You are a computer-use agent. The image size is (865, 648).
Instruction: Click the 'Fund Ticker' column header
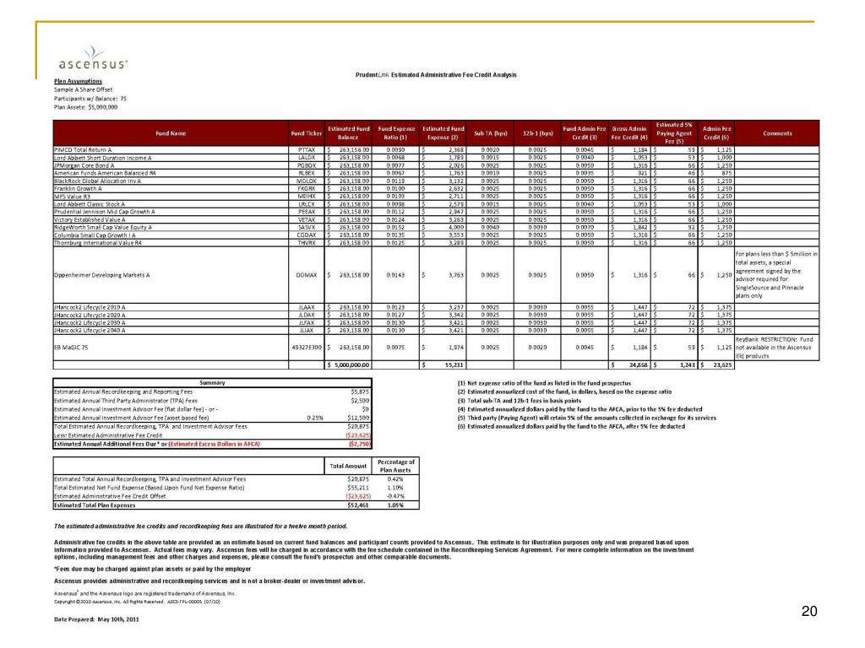[x=306, y=133]
